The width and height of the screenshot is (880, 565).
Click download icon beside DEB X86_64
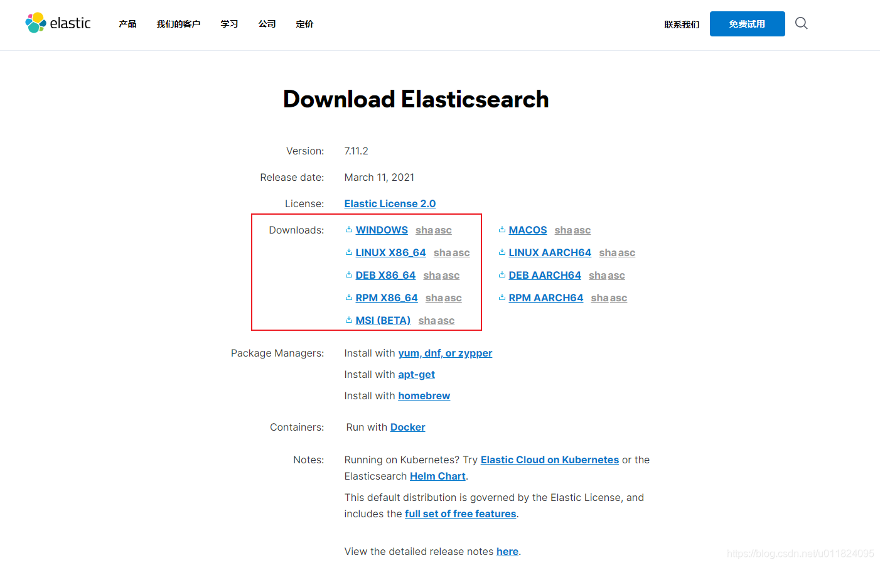349,275
